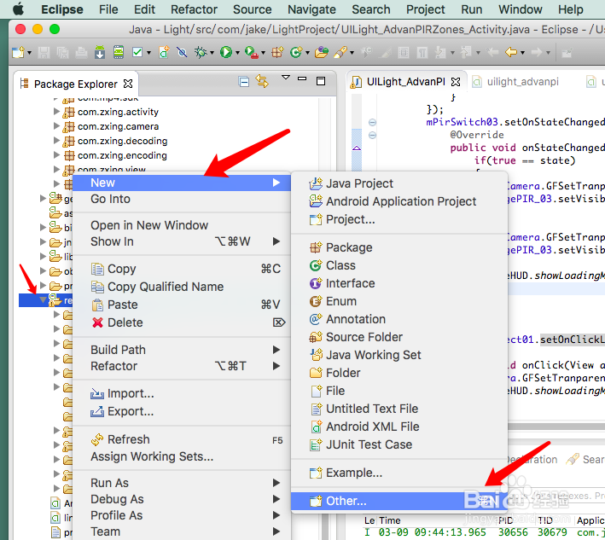
Task: Open Android Virtual Device Manager icon
Action: 119,52
